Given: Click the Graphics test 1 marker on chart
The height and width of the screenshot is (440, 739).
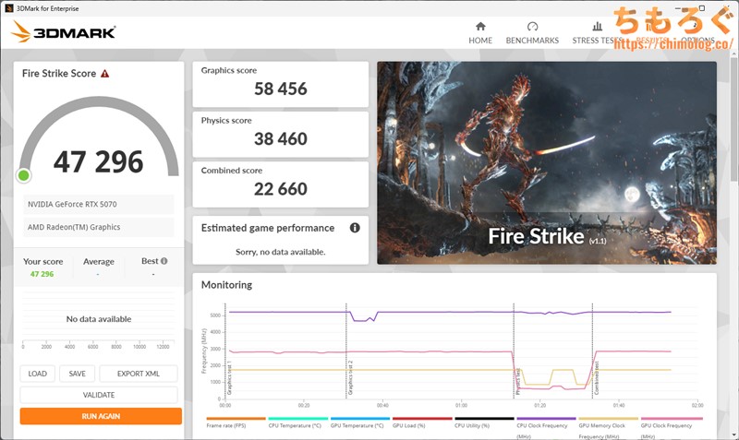Looking at the screenshot, I should (229, 377).
